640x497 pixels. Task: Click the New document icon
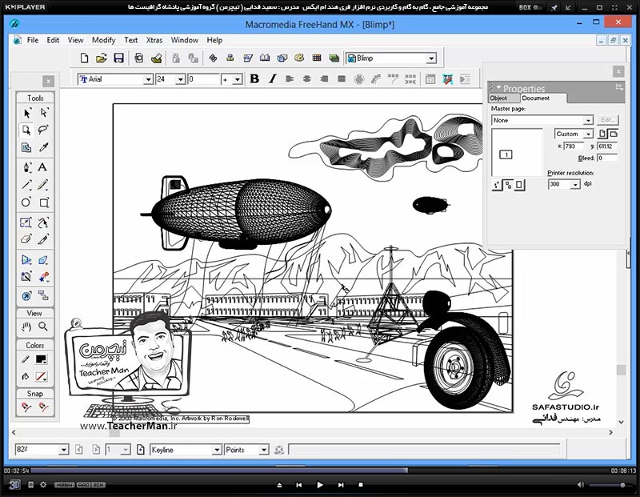tap(84, 58)
